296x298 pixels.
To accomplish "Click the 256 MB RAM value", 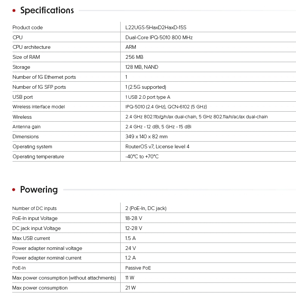I will click(x=134, y=57).
